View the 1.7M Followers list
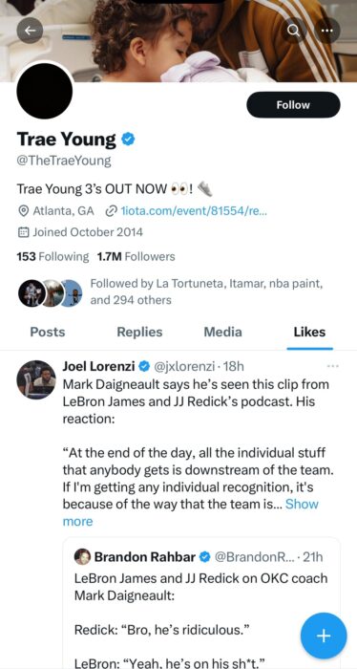The image size is (357, 669). [x=136, y=257]
